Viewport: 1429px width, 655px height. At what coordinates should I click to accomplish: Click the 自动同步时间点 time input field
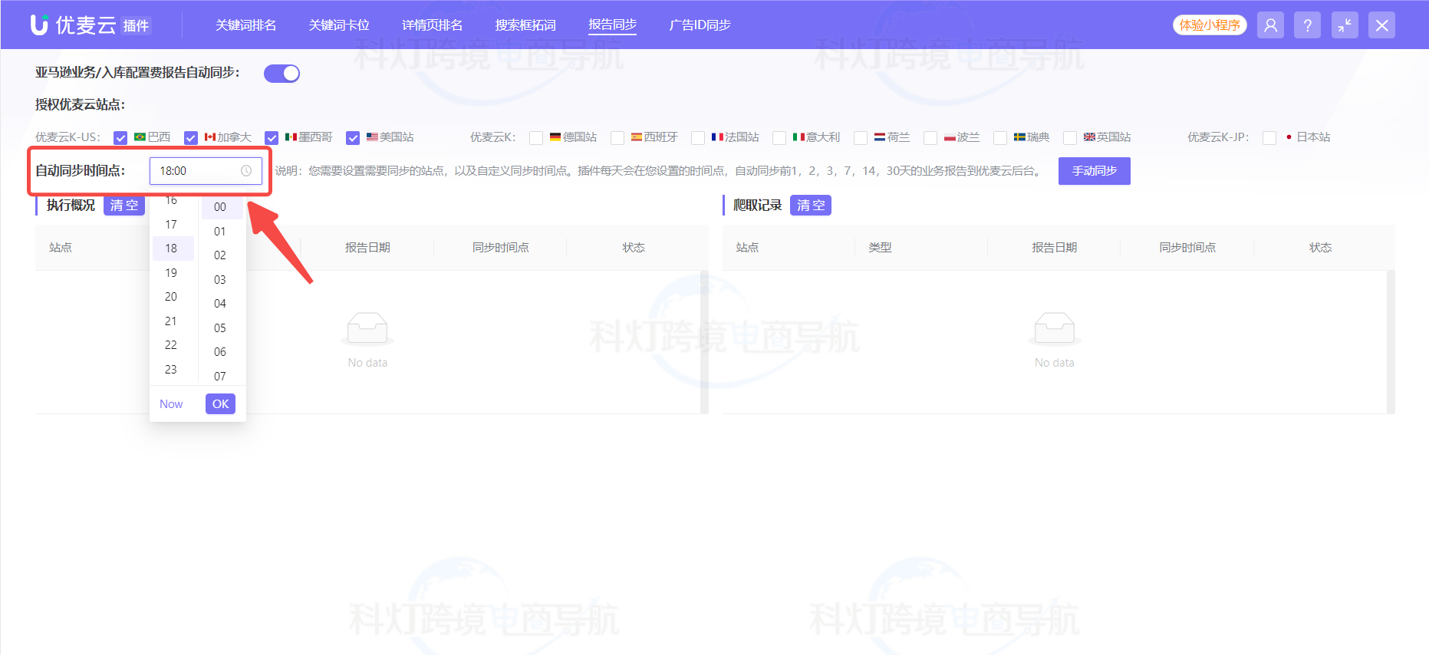[x=206, y=171]
